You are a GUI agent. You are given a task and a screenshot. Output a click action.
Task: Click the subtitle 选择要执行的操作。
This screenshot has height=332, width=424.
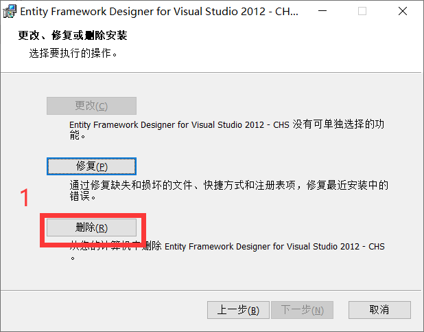(x=73, y=53)
